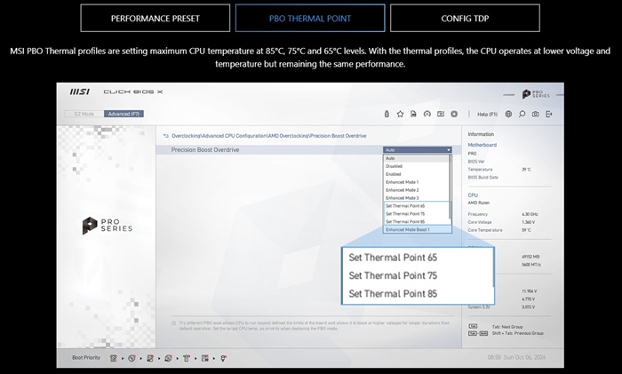Viewport: 622px width, 374px height.
Task: Switch to the Config TDP tab
Action: [465, 19]
